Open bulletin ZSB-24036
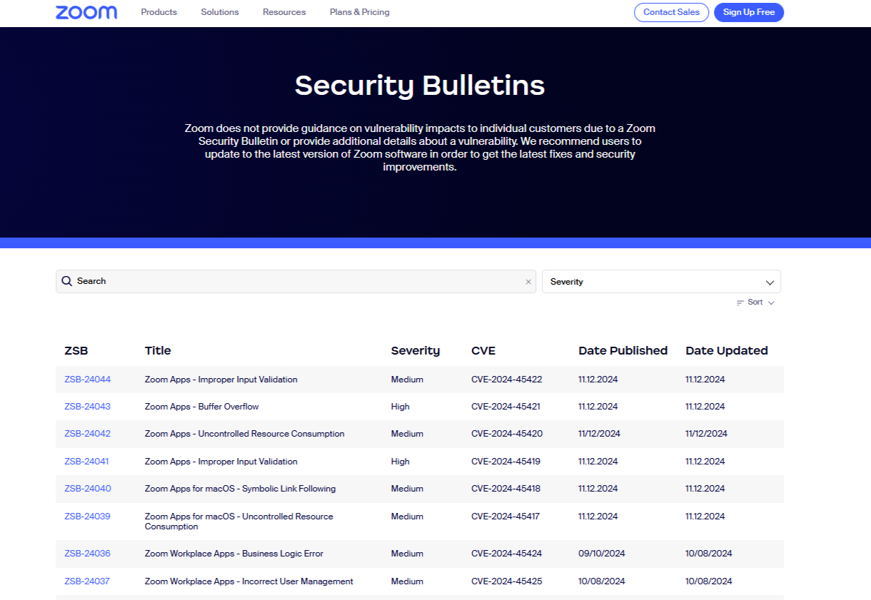The height and width of the screenshot is (600, 871). coord(87,554)
